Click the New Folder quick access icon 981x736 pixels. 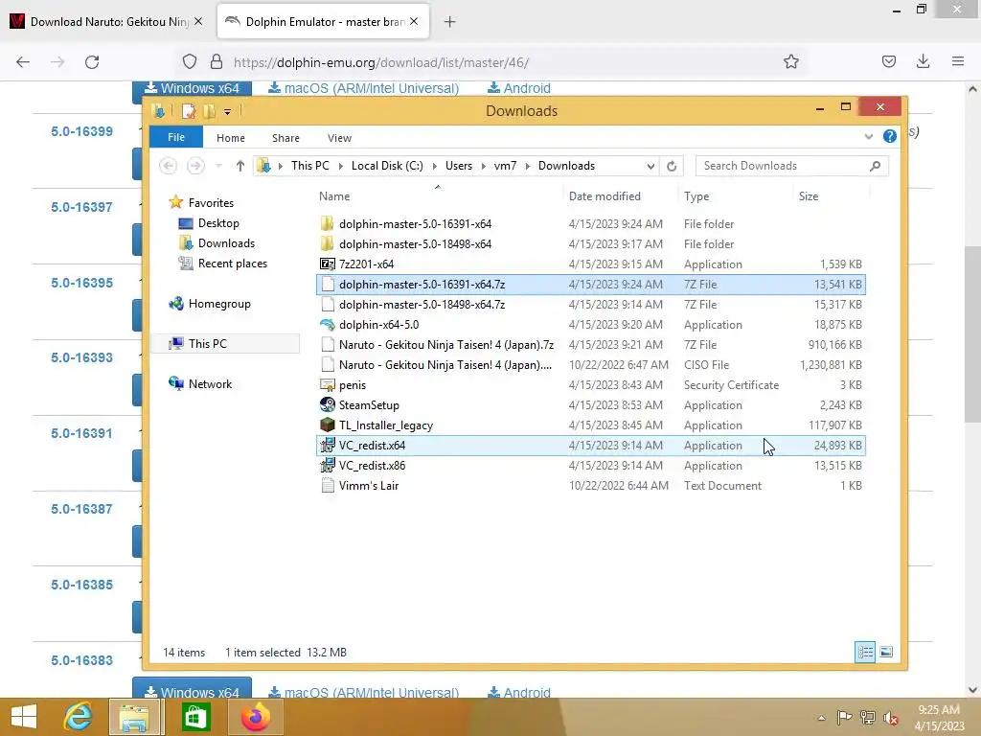click(x=209, y=111)
